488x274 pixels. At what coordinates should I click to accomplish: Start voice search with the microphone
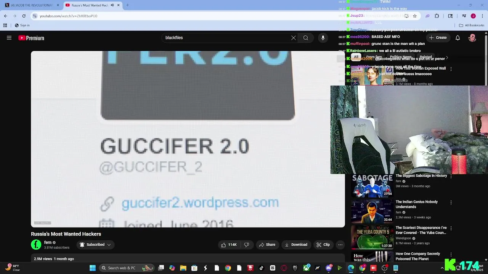click(323, 38)
